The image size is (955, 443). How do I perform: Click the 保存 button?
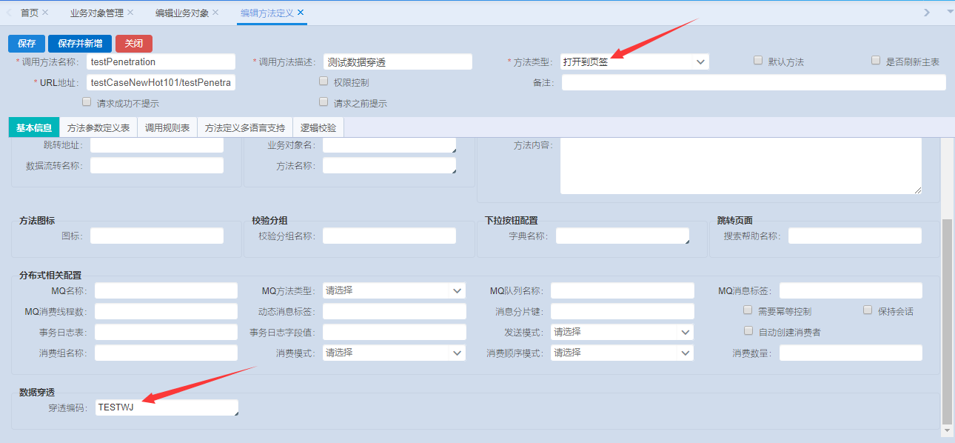(x=27, y=44)
